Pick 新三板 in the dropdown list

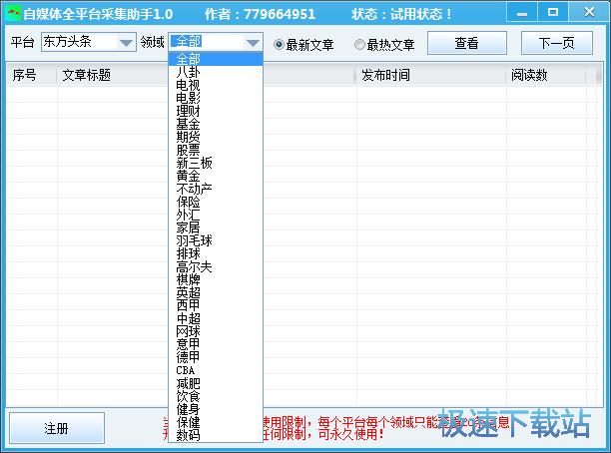point(216,163)
